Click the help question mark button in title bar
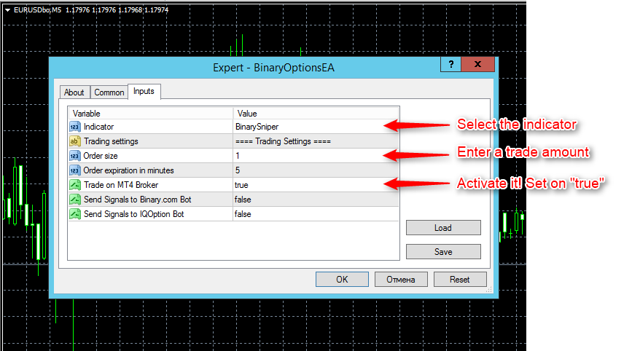 click(451, 64)
